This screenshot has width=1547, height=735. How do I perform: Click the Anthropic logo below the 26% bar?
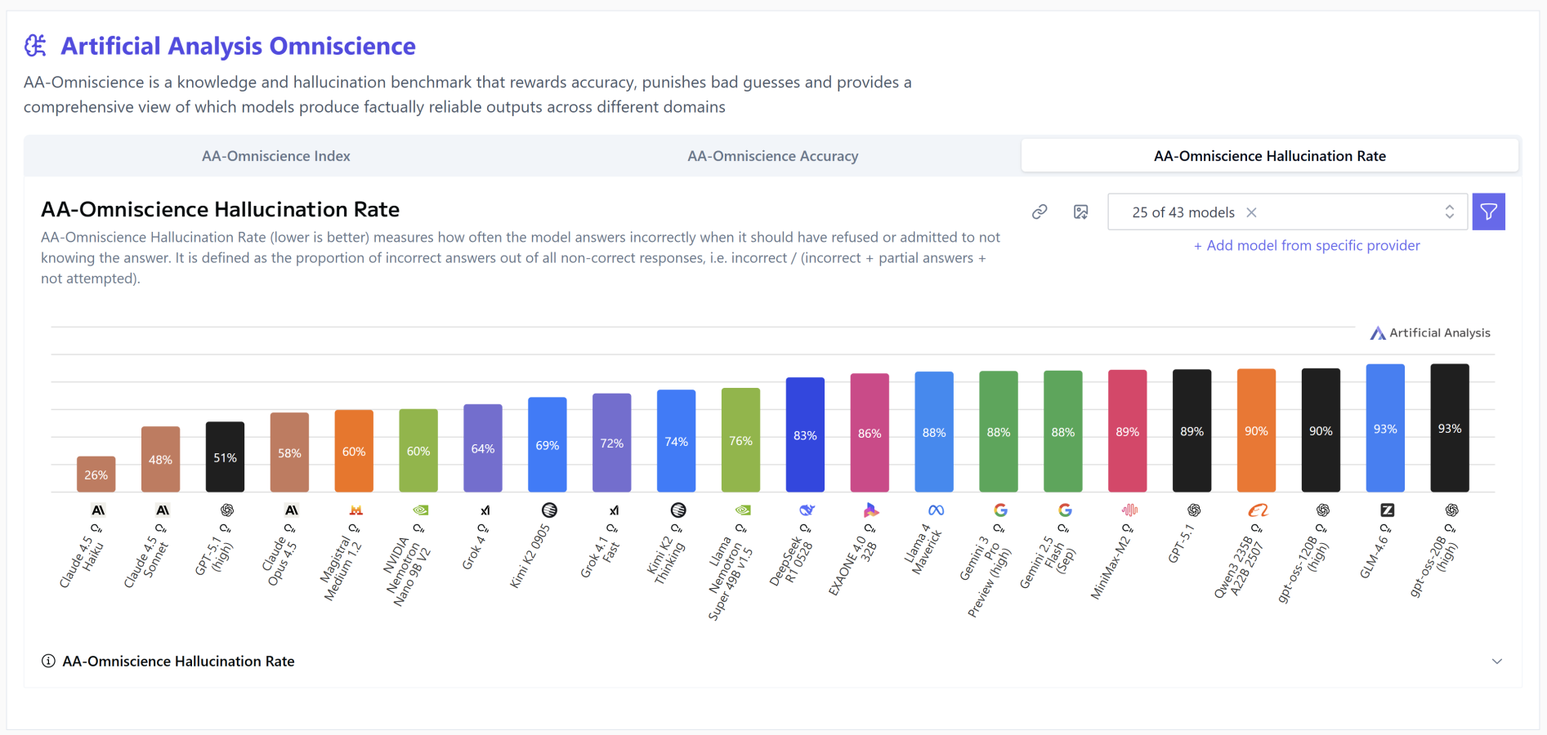(x=98, y=510)
